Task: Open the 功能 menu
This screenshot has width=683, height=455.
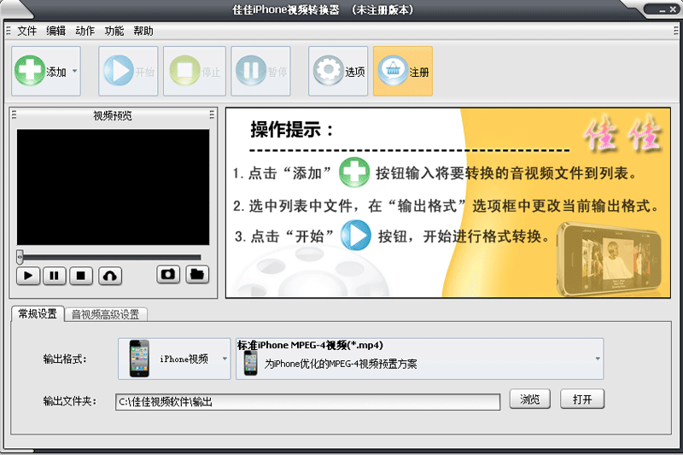Action: (114, 31)
